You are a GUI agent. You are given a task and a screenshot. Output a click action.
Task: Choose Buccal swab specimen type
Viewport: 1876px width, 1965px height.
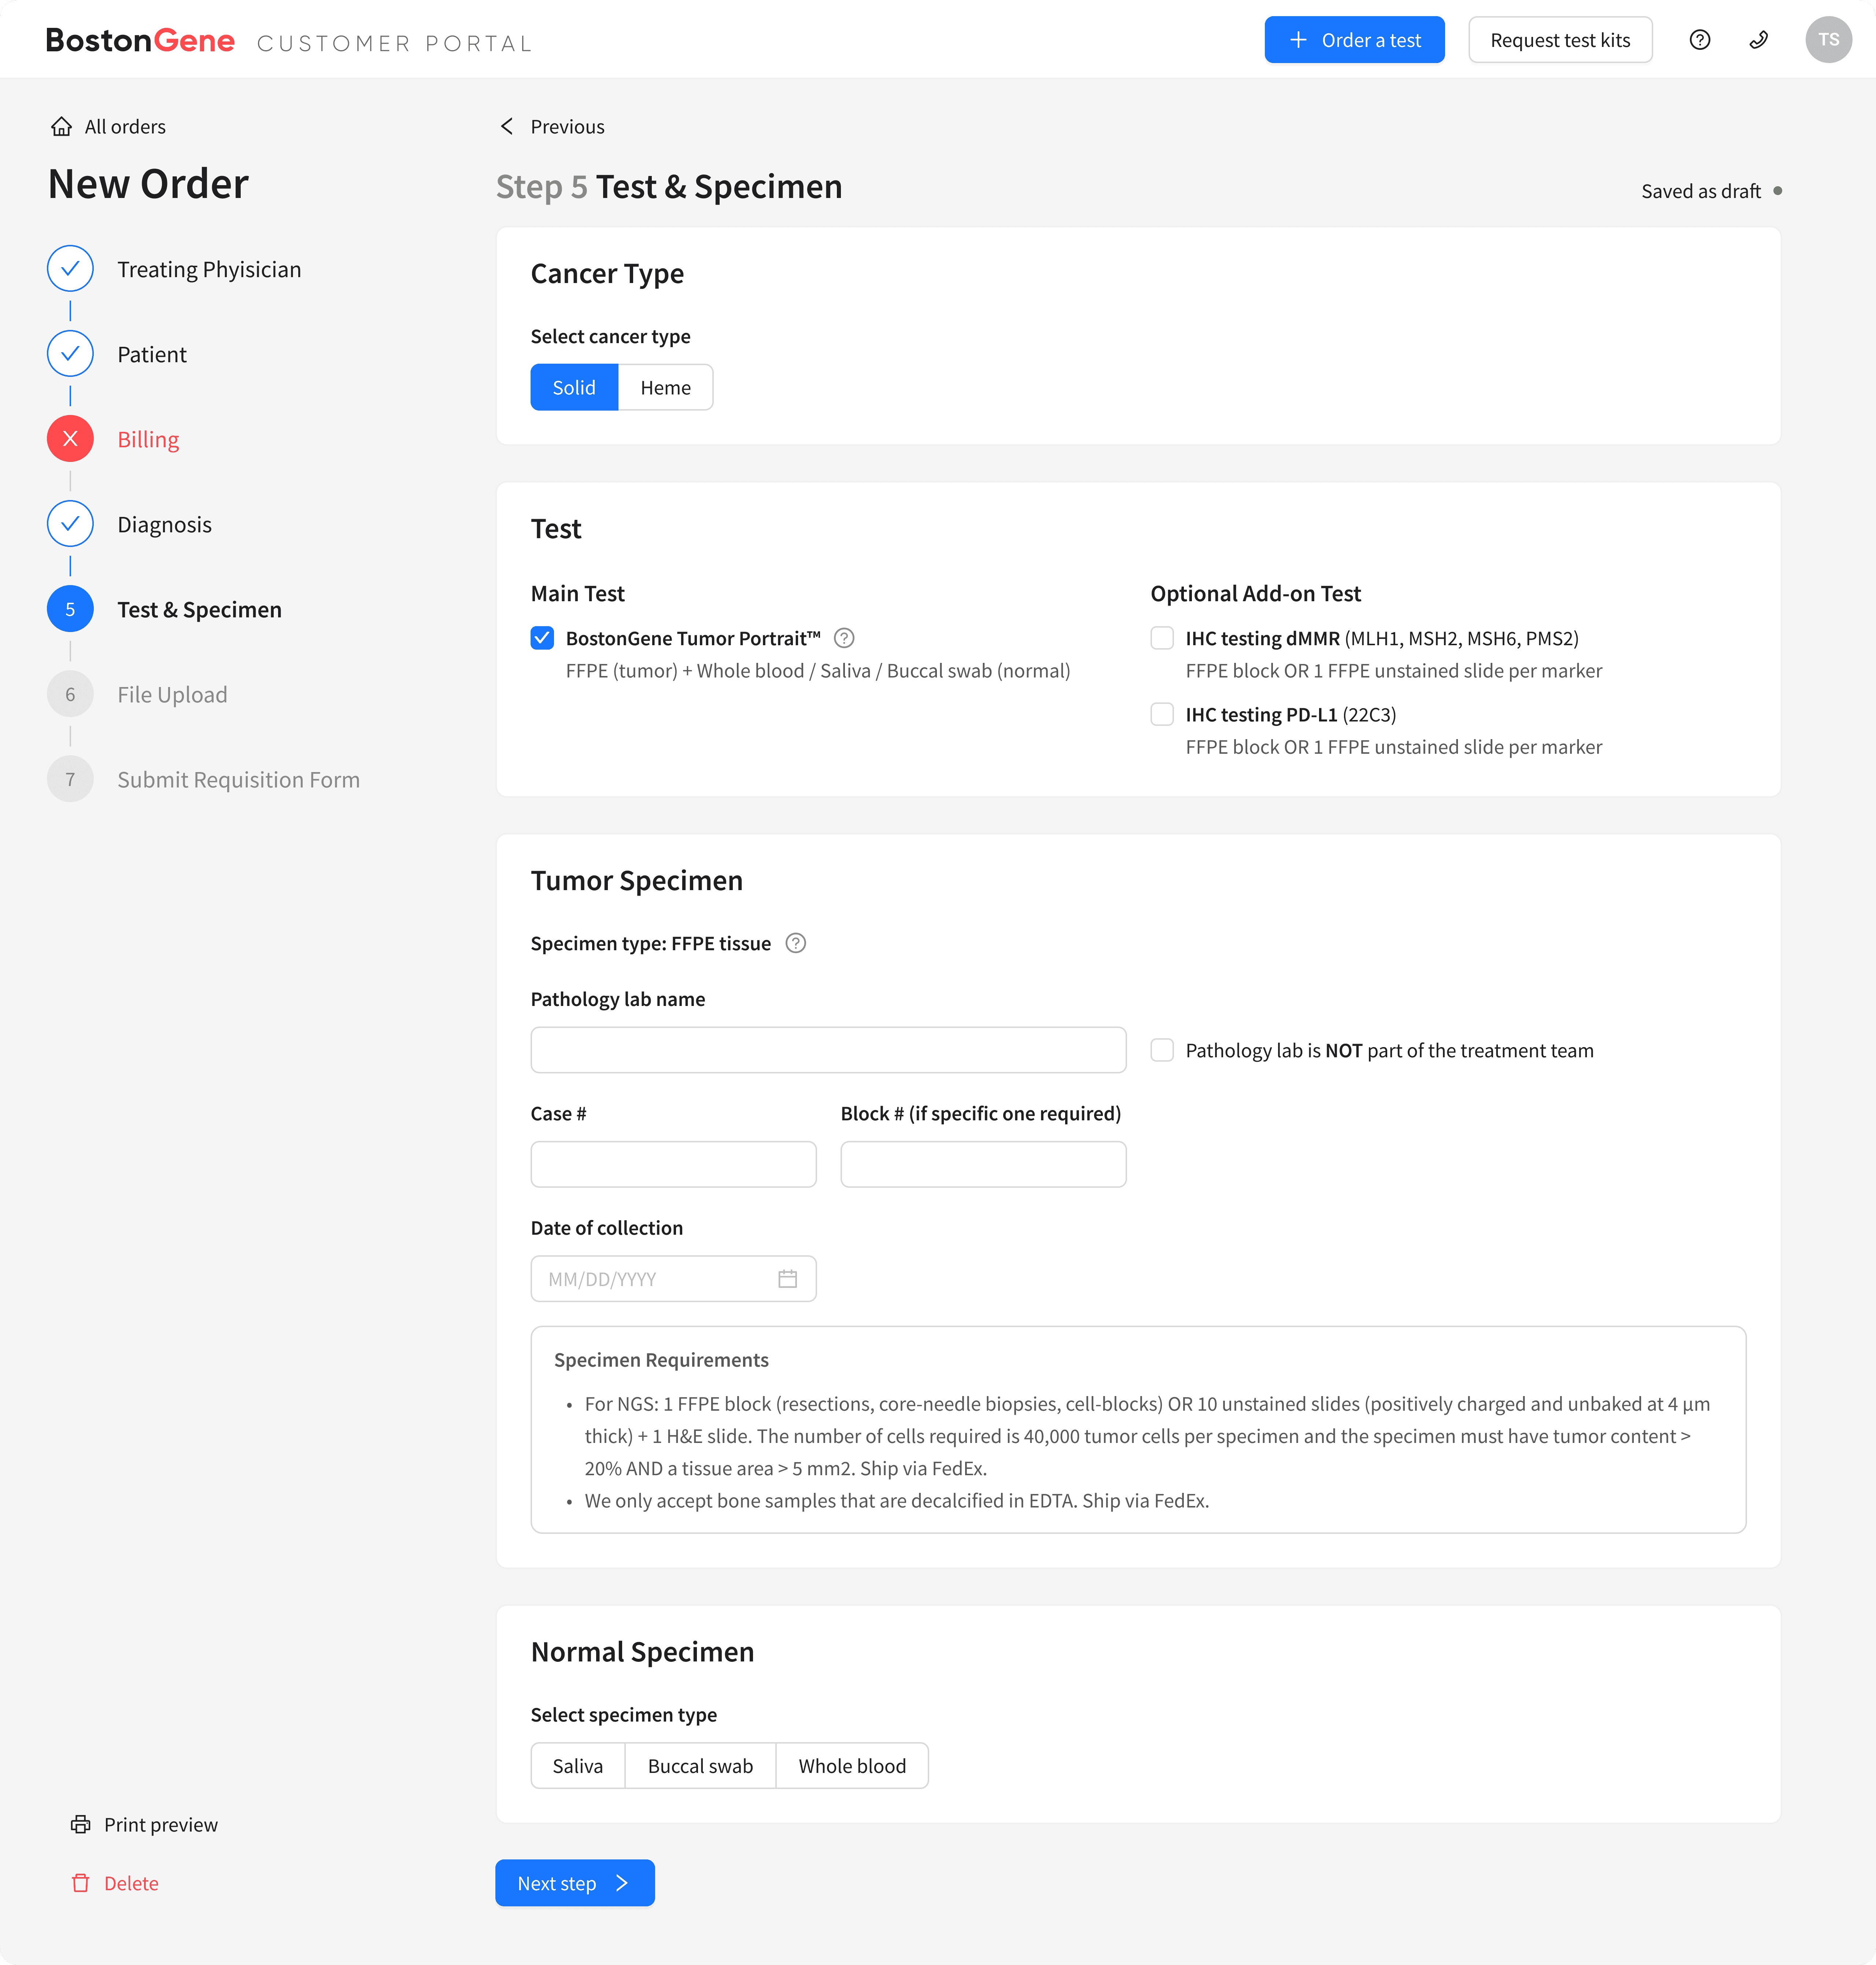click(700, 1766)
